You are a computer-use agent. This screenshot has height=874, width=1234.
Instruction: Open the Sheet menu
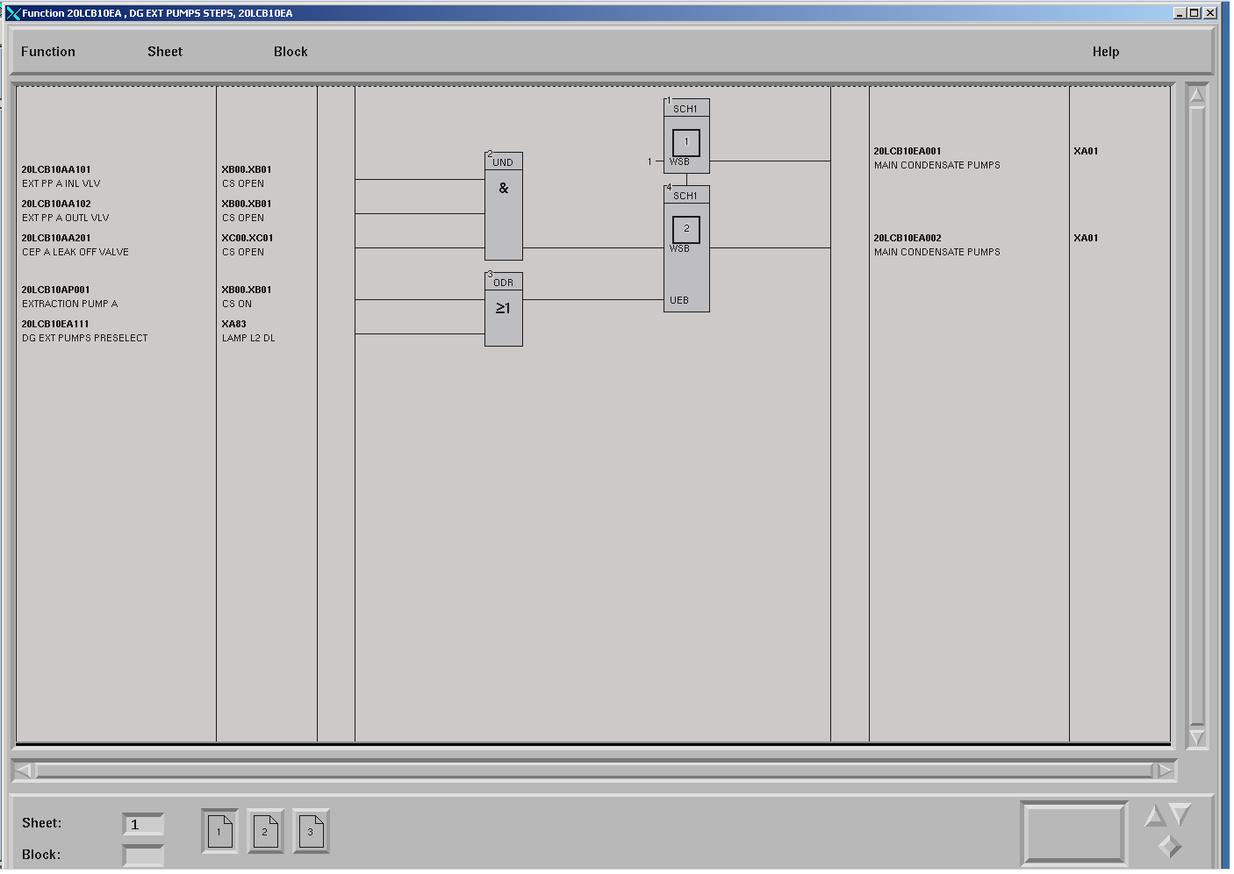click(165, 52)
